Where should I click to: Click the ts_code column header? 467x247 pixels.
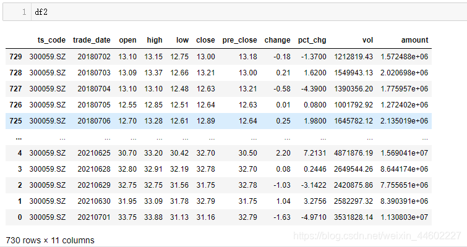[x=51, y=40]
